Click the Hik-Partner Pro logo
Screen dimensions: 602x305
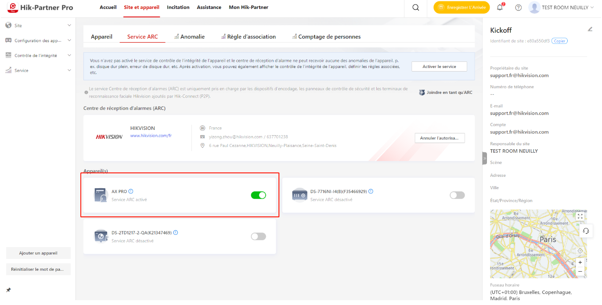[x=40, y=7]
